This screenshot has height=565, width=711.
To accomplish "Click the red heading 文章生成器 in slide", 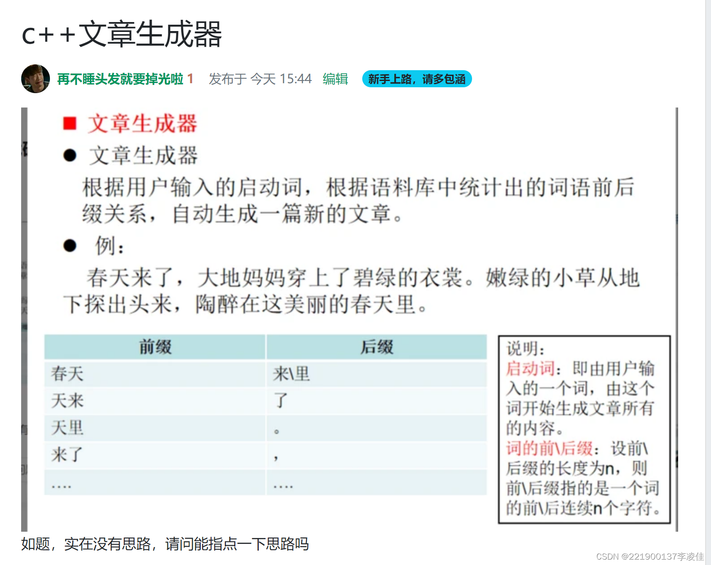I will point(142,124).
